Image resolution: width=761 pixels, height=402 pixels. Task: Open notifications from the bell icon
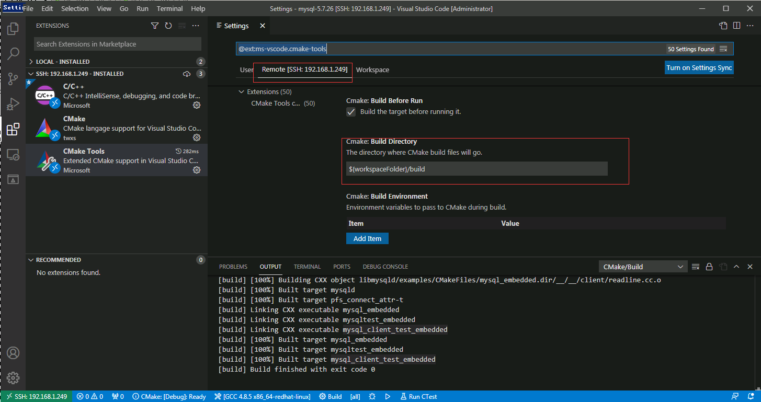click(x=750, y=396)
